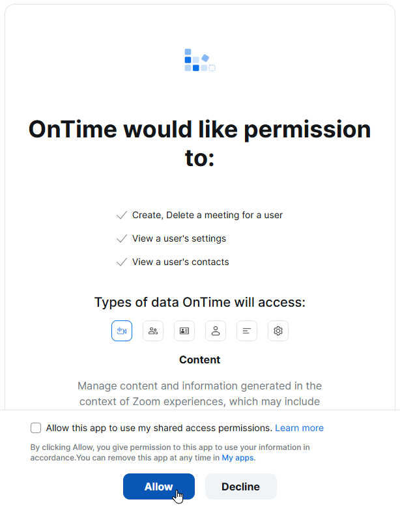The image size is (400, 506).
Task: Open the Learn more link
Action: [299, 428]
